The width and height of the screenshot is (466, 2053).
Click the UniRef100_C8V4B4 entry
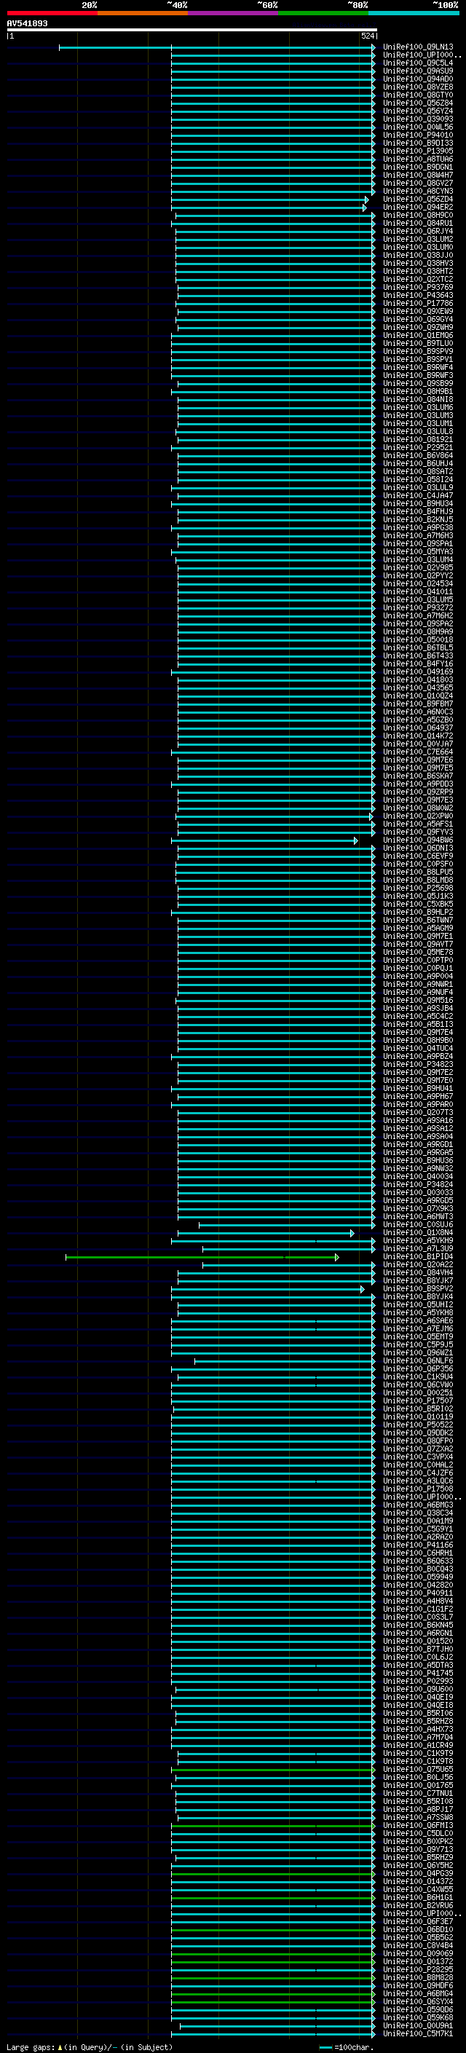(417, 1945)
